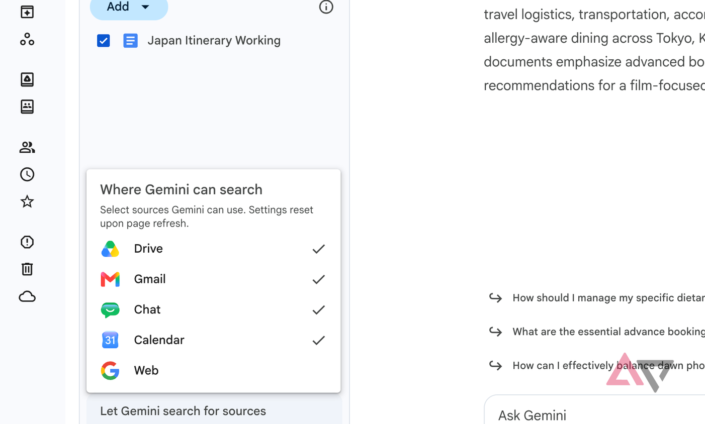Screen dimensions: 705x424
Task: Click the info icon beside Add
Action: click(x=326, y=7)
